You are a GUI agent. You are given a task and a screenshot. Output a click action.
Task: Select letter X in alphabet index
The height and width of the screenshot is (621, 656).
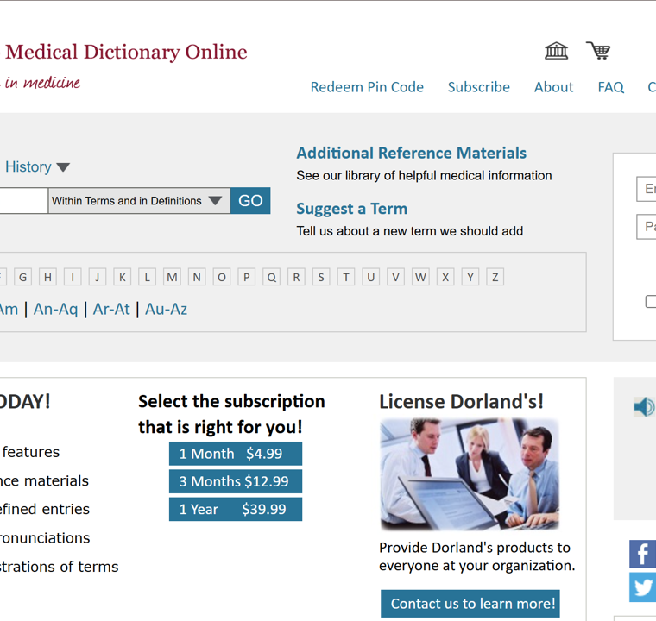pyautogui.click(x=445, y=277)
